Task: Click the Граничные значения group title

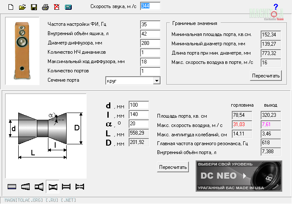Action: [195, 23]
